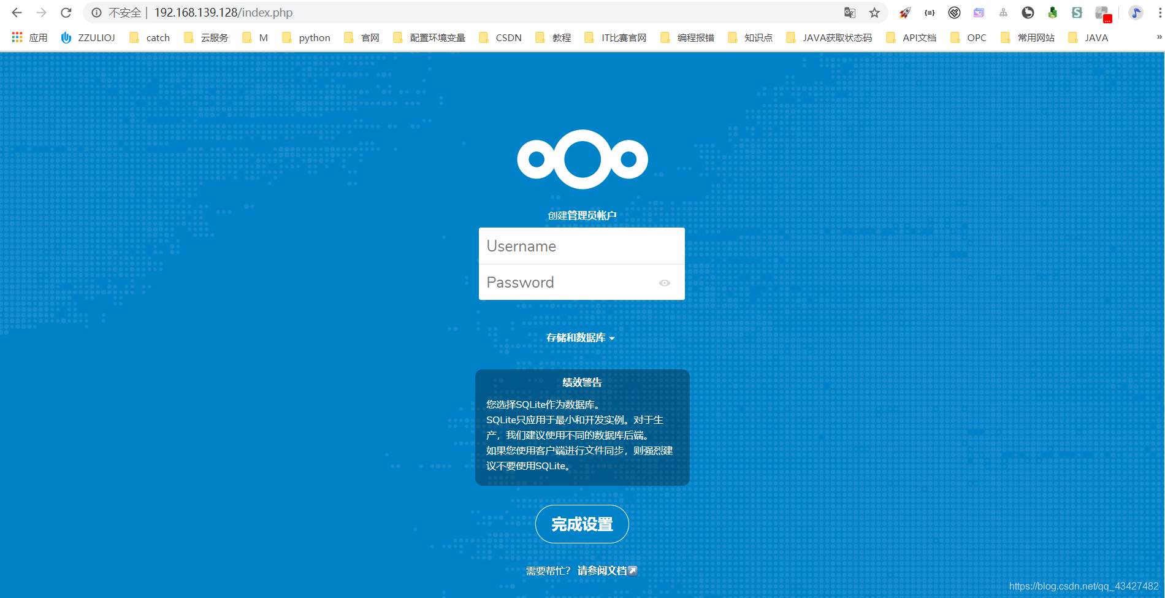Open the API文档 bookmark folder
Viewport: 1165px width, 598px height.
click(911, 37)
